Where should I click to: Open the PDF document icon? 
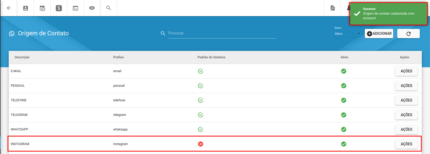pyautogui.click(x=333, y=8)
